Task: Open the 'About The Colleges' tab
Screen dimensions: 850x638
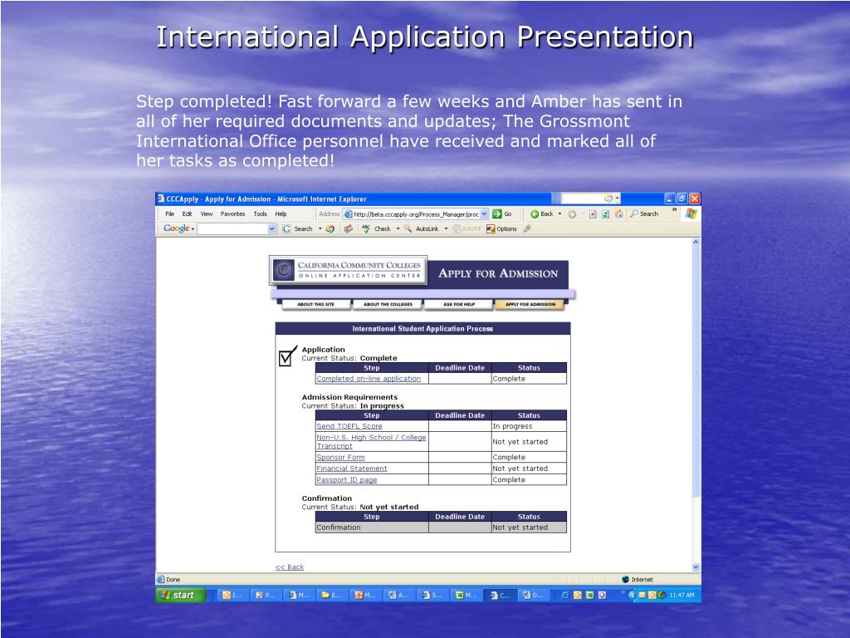Action: tap(388, 304)
